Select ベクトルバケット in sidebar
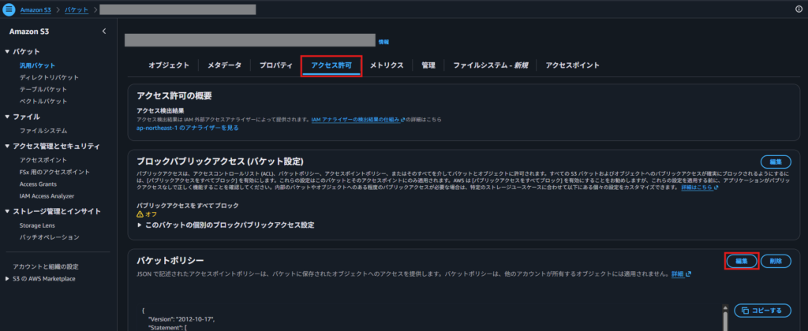 [43, 102]
